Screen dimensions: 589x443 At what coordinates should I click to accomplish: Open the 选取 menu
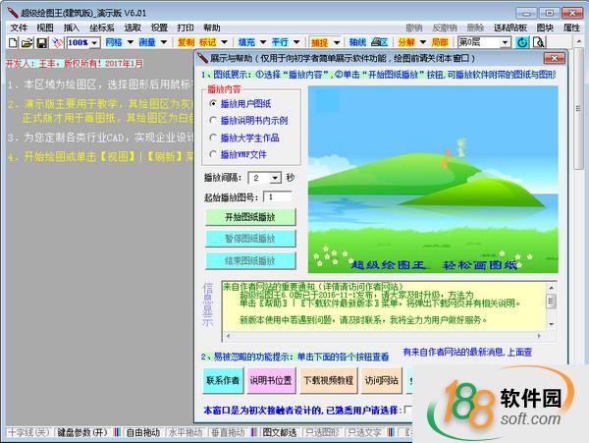tap(133, 28)
